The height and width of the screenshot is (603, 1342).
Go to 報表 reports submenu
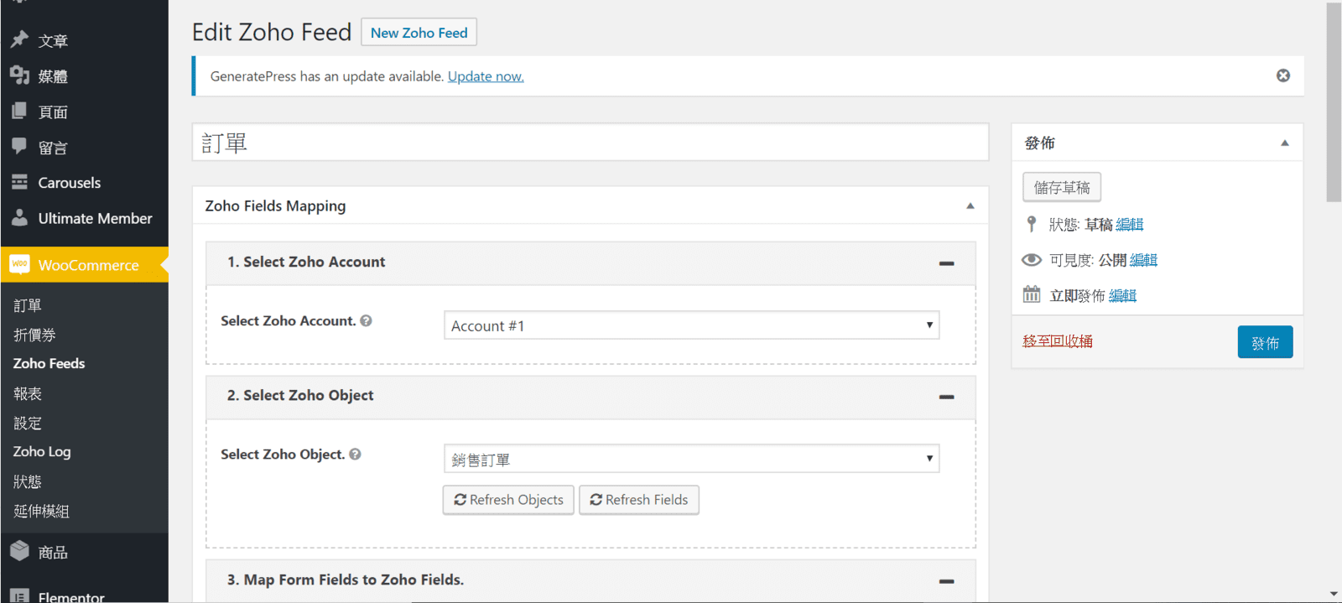[28, 393]
